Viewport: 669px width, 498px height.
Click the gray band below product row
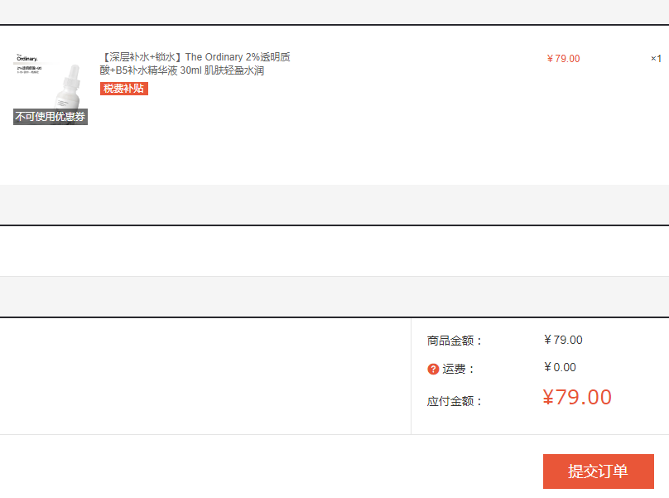[334, 205]
